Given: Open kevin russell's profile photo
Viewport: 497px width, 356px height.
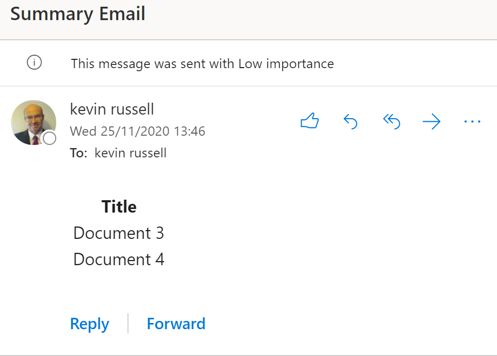Looking at the screenshot, I should point(33,123).
